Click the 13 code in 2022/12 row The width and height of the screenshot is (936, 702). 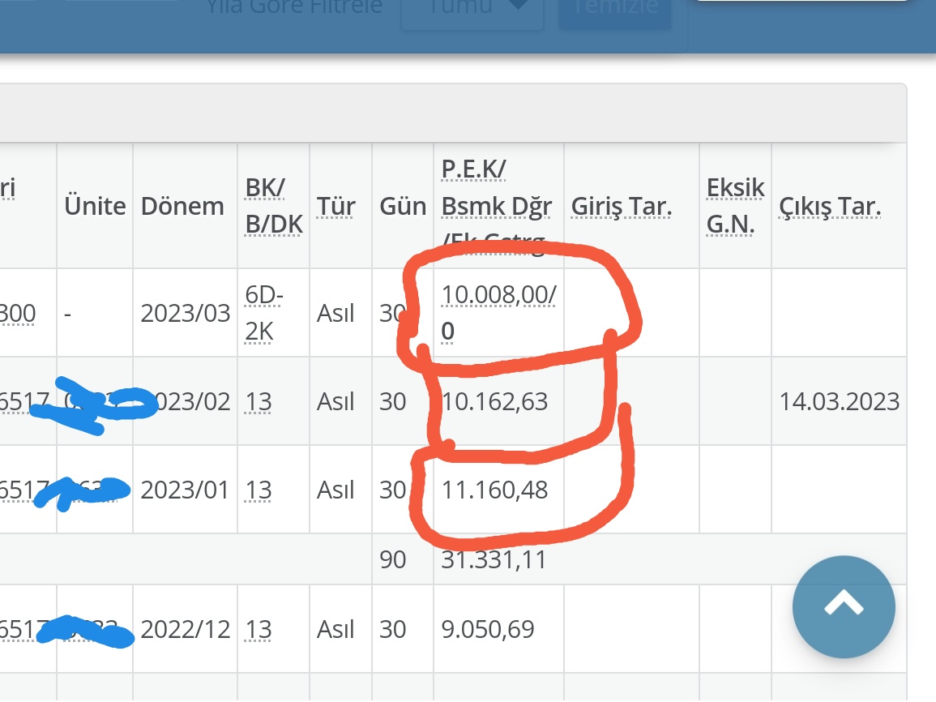[x=258, y=629]
